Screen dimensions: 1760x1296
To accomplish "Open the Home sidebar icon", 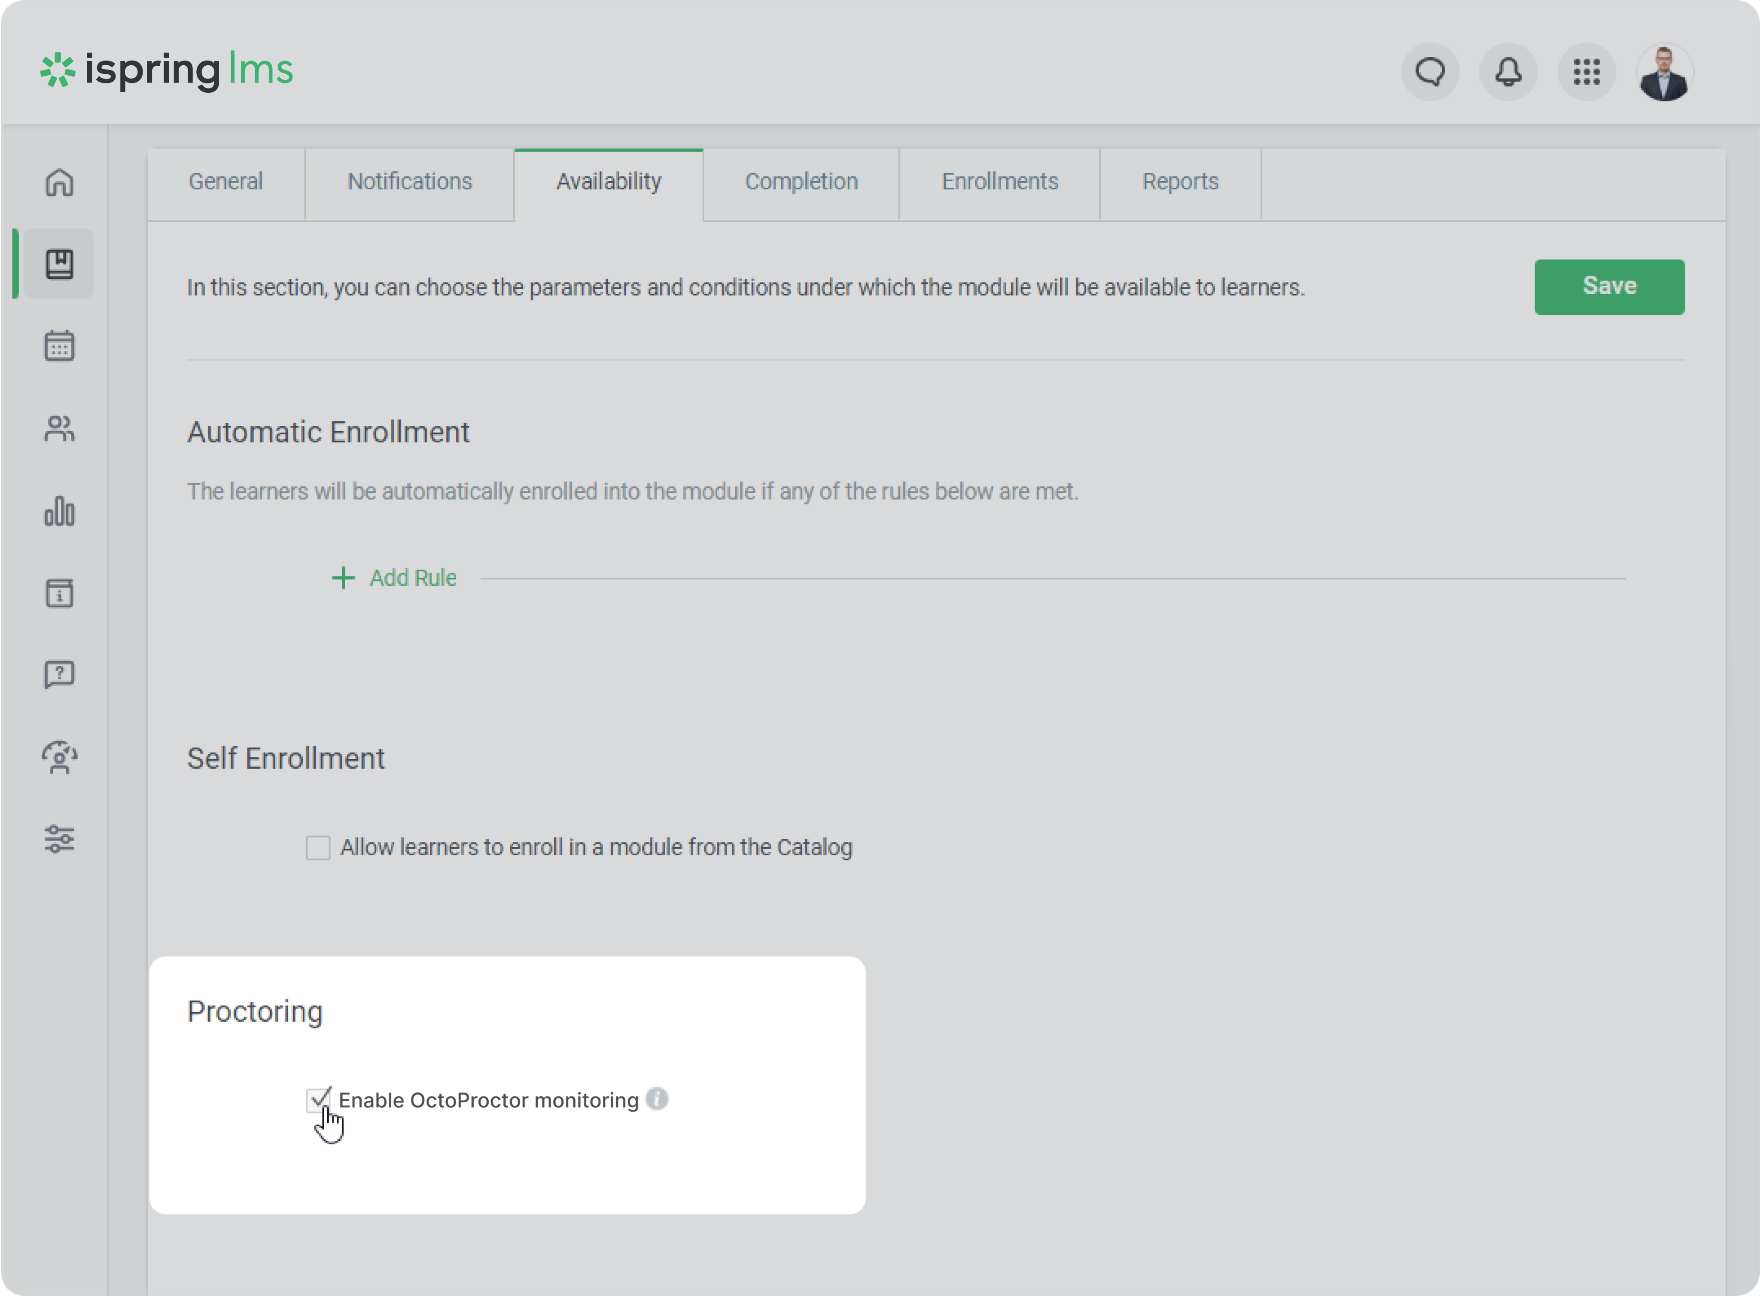I will (x=60, y=182).
